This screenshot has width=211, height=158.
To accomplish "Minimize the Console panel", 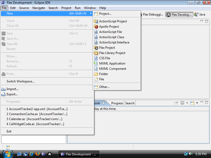I will tap(202, 102).
